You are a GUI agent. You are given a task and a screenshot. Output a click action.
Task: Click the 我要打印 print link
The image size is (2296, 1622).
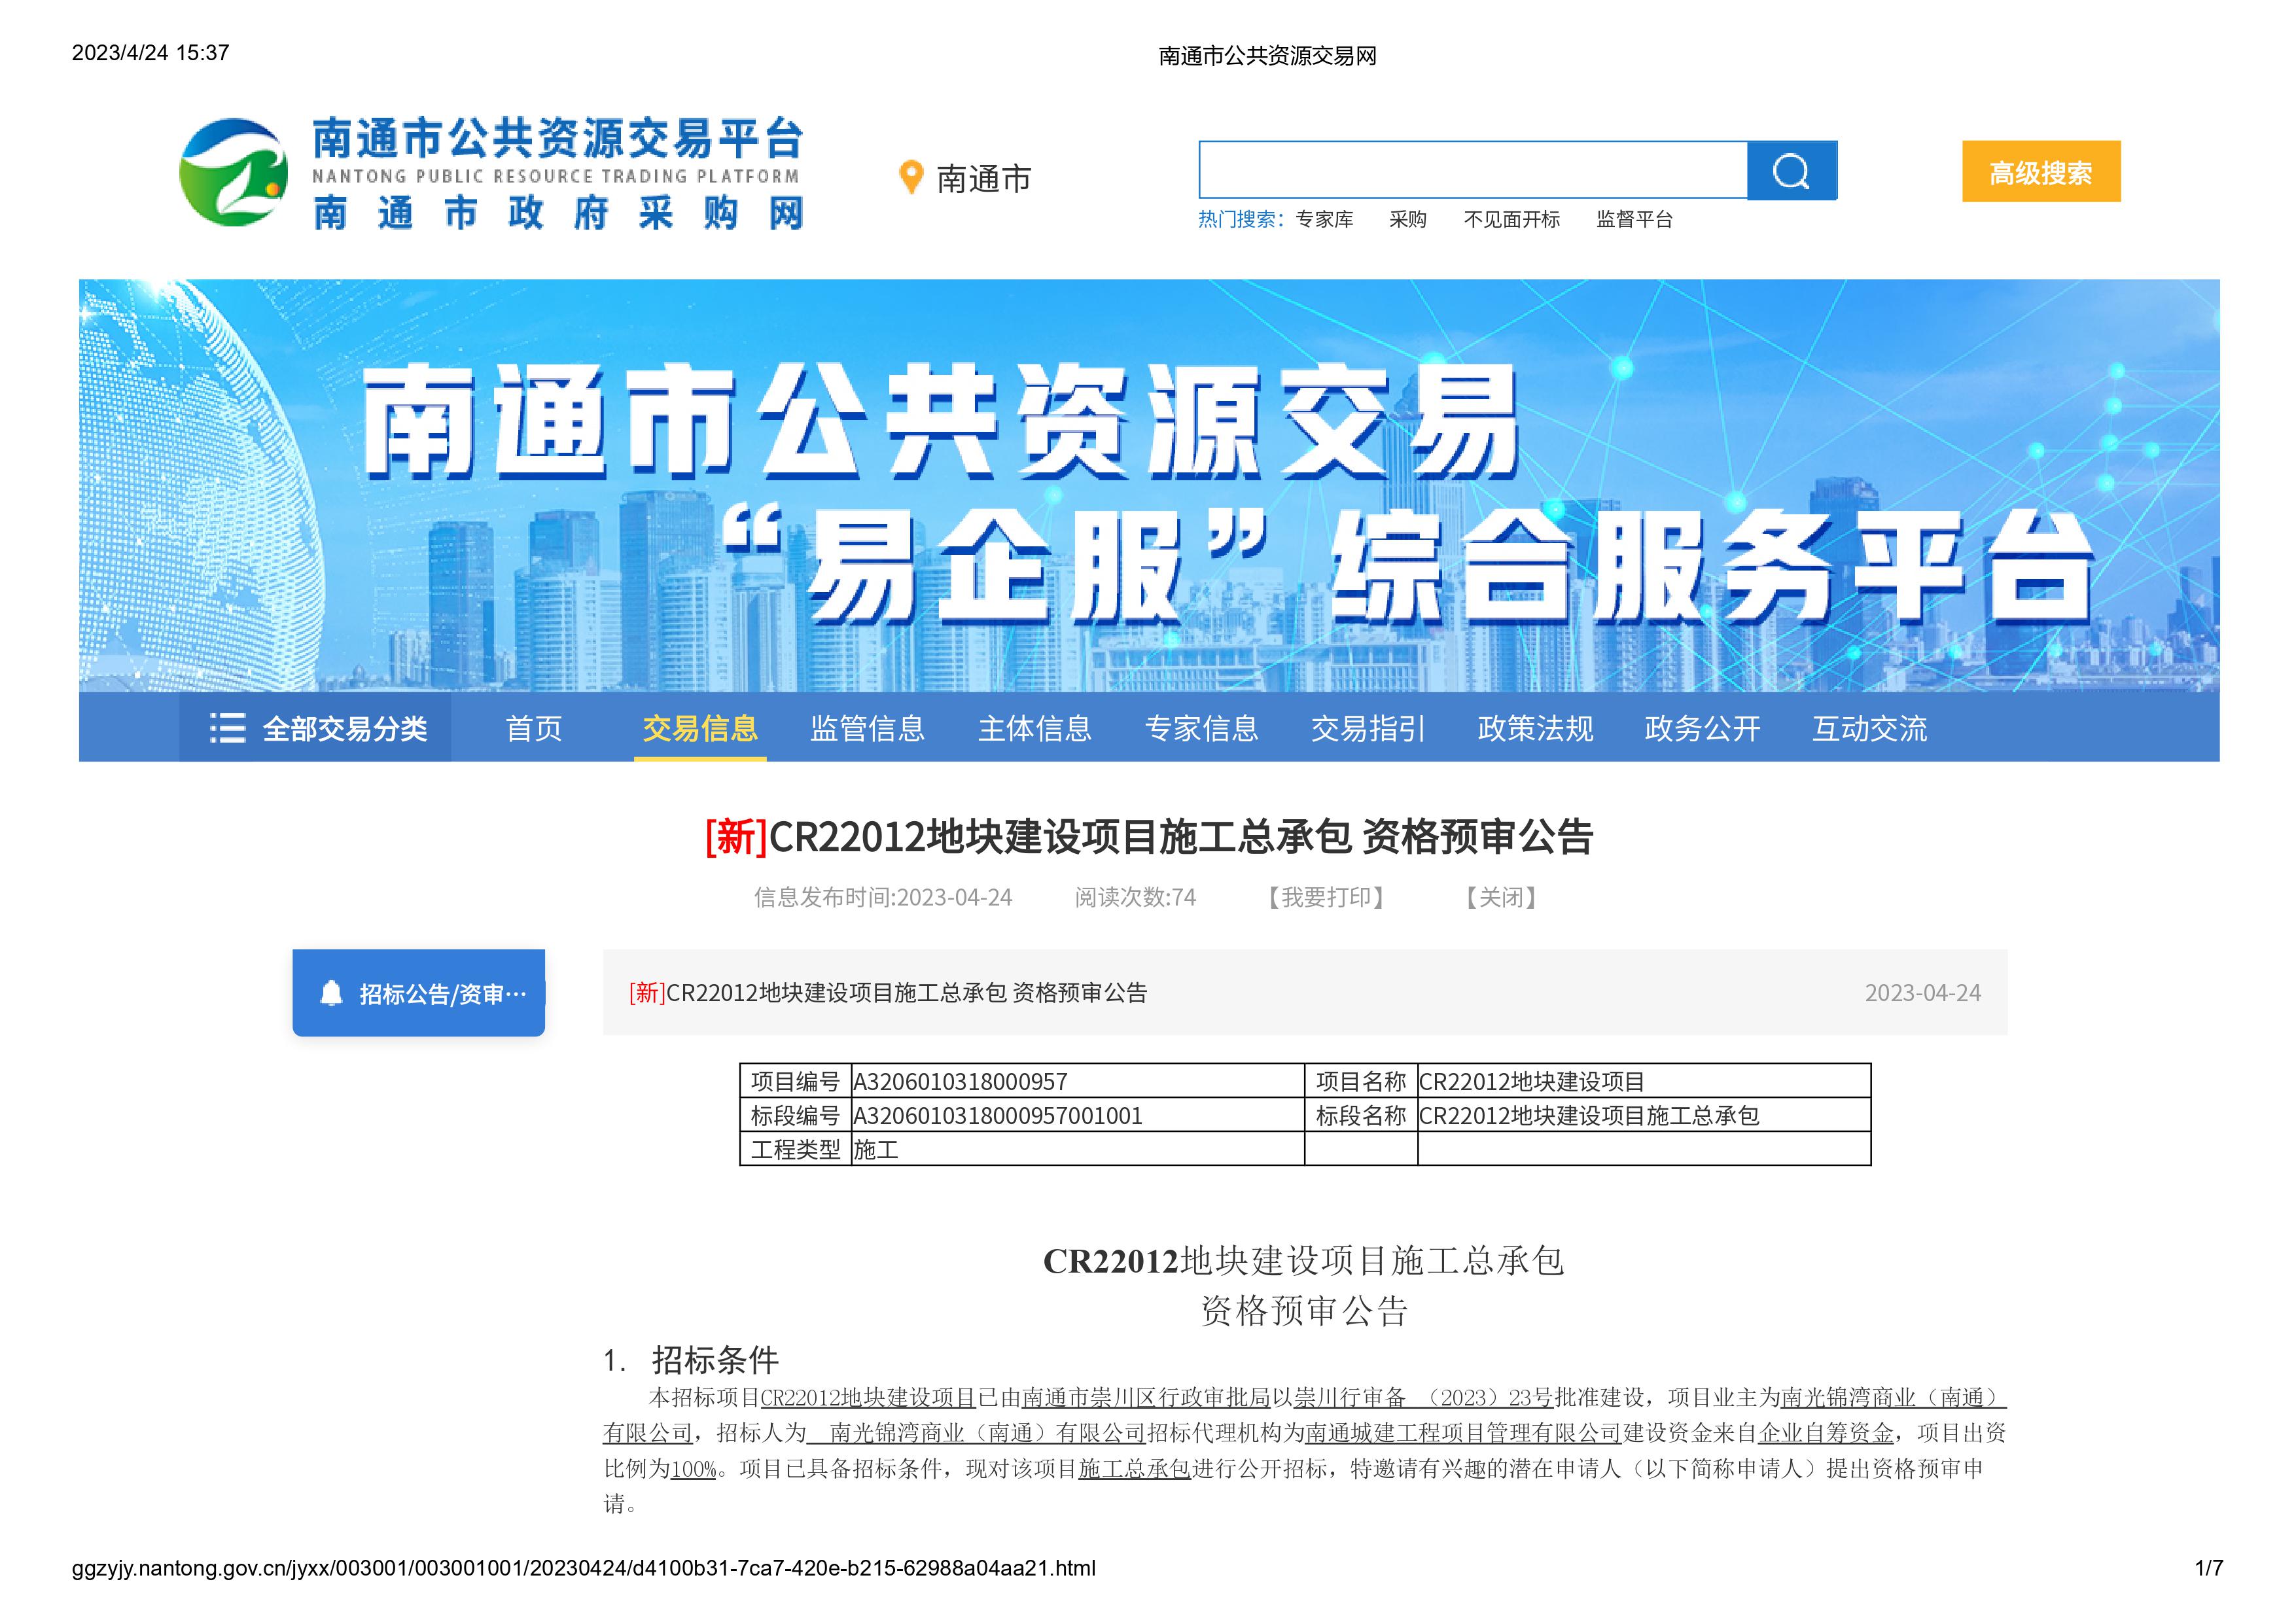pyautogui.click(x=1326, y=897)
